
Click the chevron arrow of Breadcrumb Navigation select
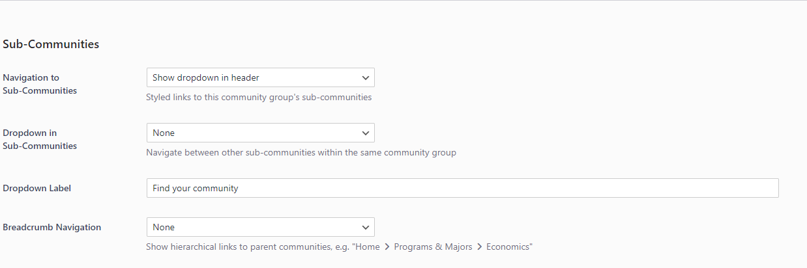365,228
